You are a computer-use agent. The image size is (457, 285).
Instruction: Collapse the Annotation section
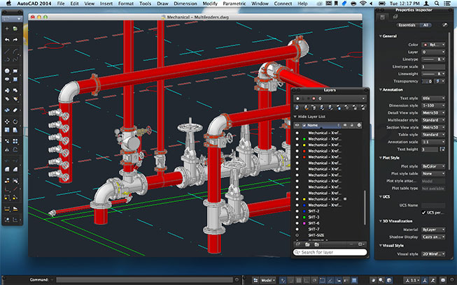tap(380, 90)
